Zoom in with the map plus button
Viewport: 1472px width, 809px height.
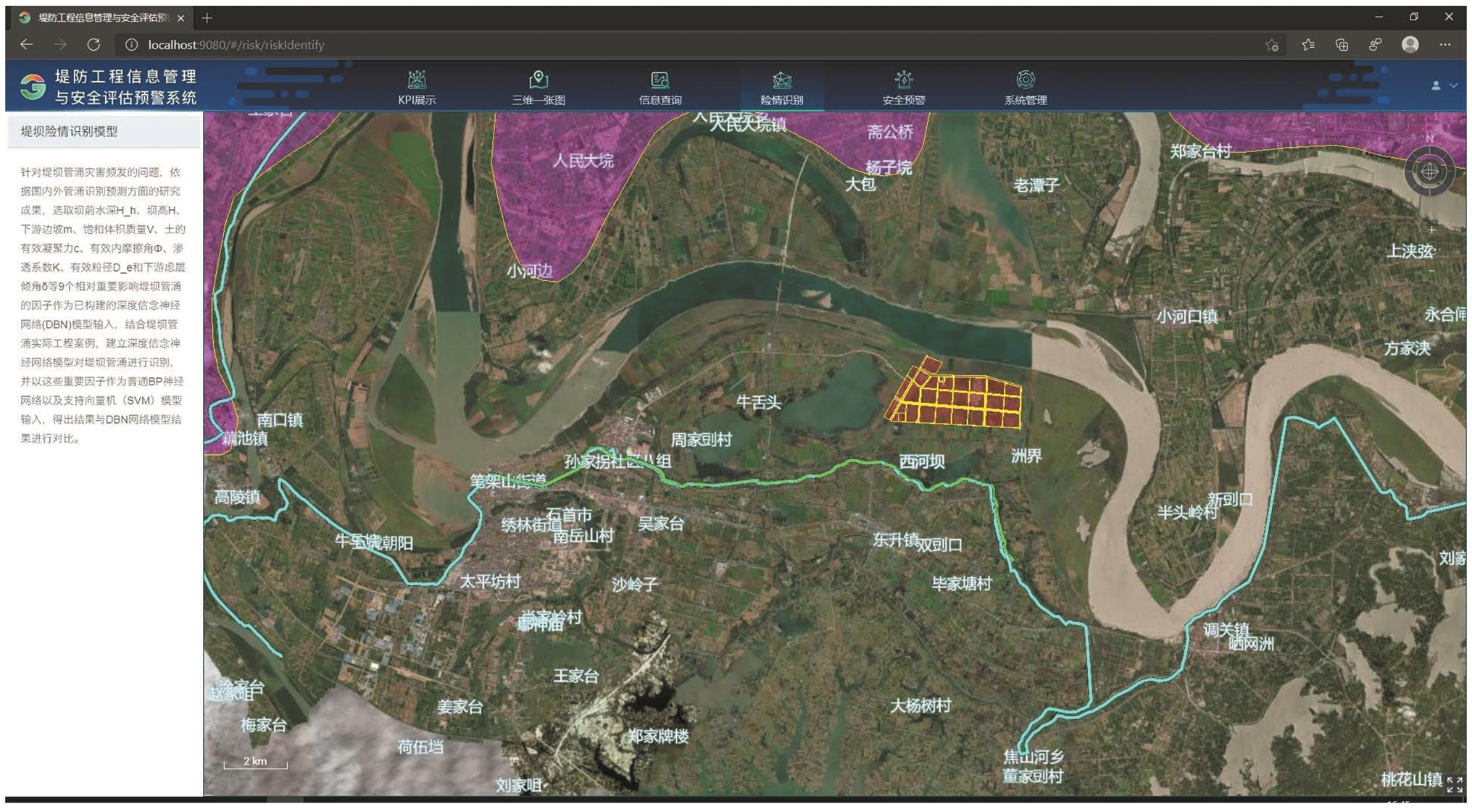(1431, 230)
